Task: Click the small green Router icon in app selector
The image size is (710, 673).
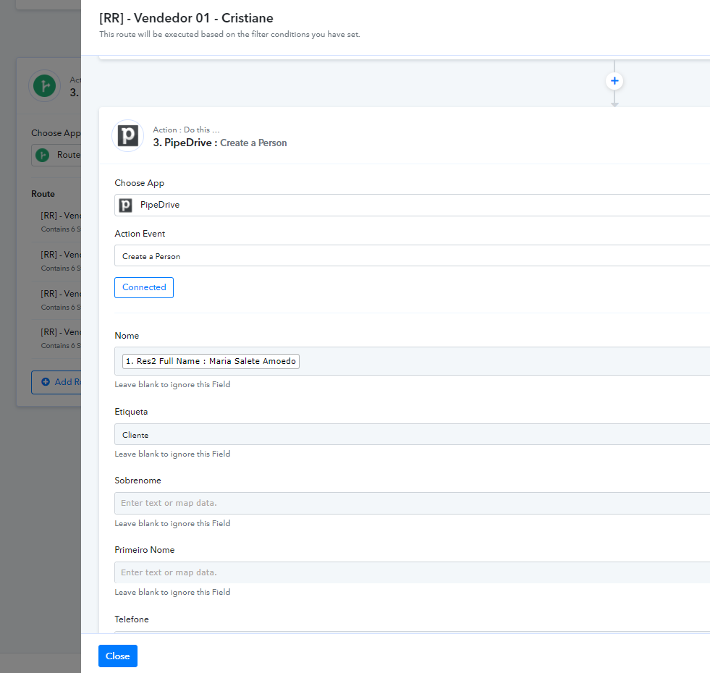Action: click(x=43, y=155)
